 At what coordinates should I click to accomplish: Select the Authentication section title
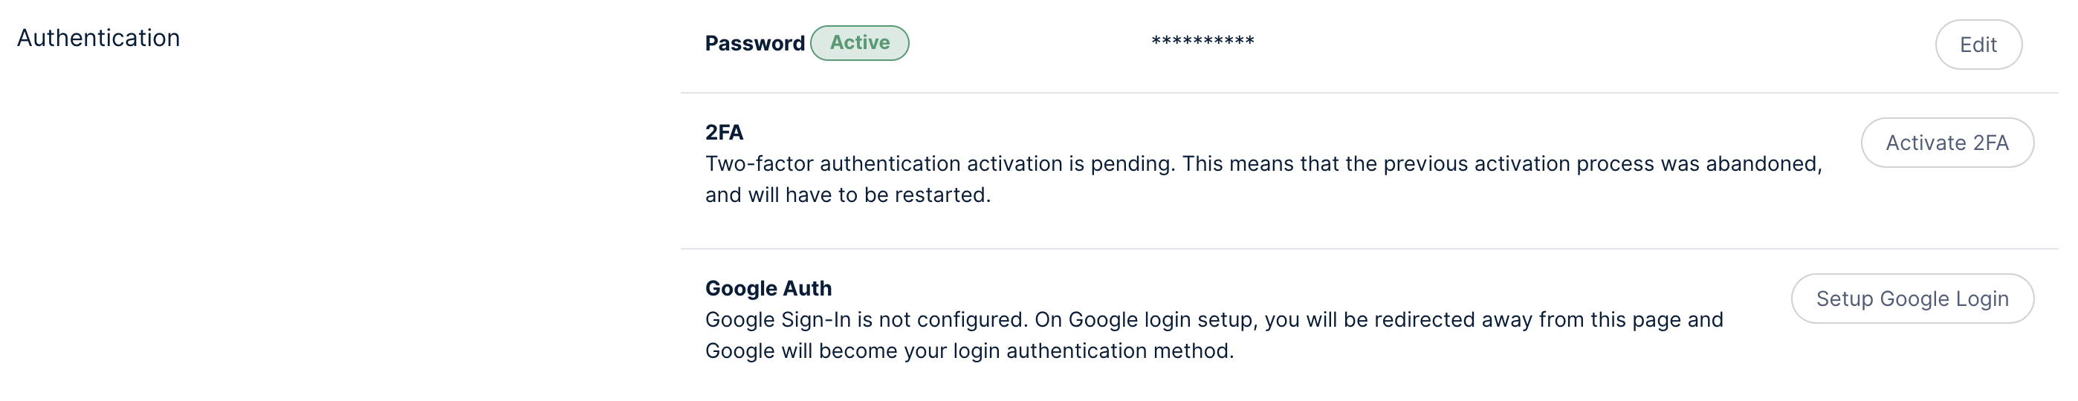coord(98,38)
